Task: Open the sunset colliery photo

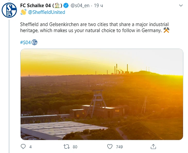Action: point(102,94)
